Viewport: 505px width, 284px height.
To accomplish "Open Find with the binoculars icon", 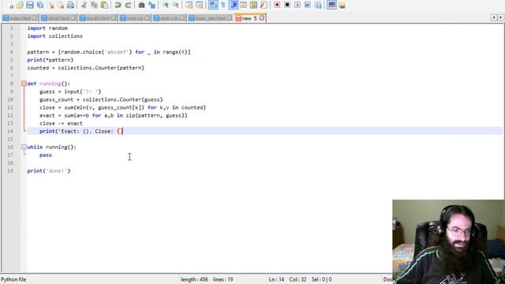I will (x=141, y=5).
